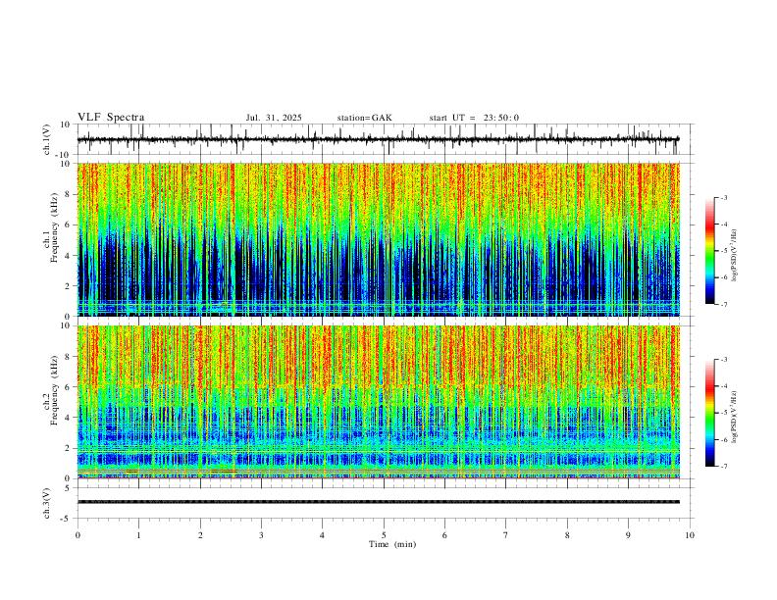Click the color scale bar beside ch.2 spectrogram
Screen dimensions: 777x600
coord(709,413)
